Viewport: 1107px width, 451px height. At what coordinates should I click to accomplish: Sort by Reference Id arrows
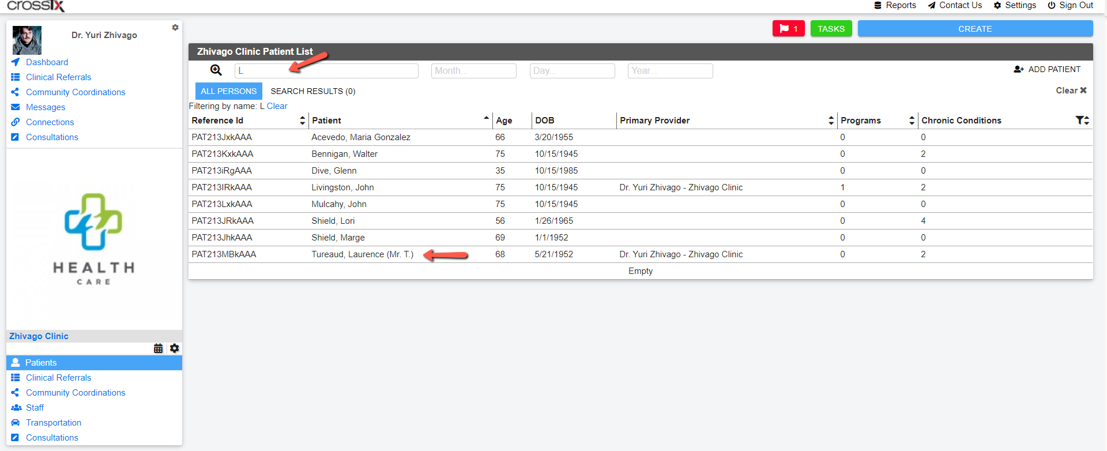click(x=303, y=120)
